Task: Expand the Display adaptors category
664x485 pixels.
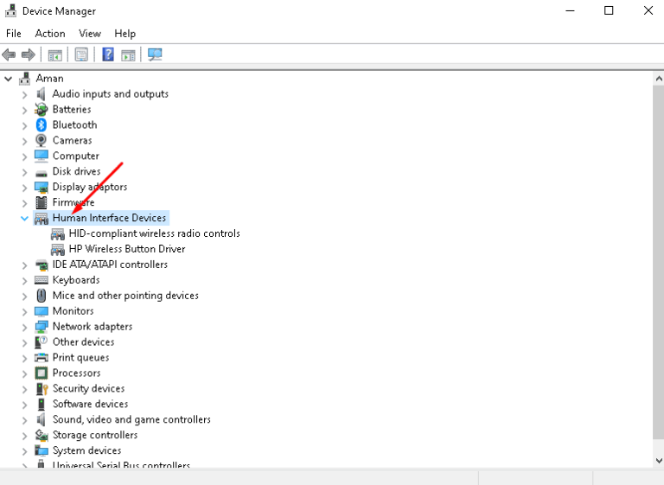Action: coord(24,188)
